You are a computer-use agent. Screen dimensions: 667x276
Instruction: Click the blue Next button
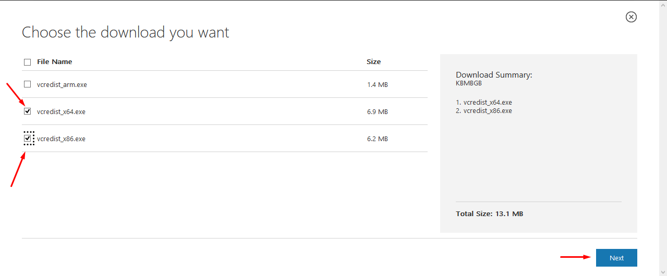616,258
